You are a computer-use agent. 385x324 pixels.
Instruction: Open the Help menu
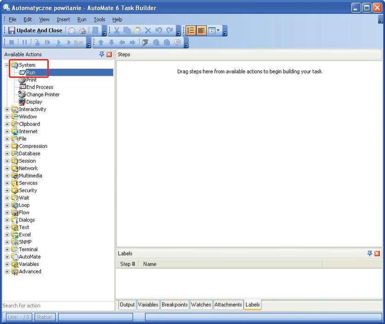click(x=117, y=19)
